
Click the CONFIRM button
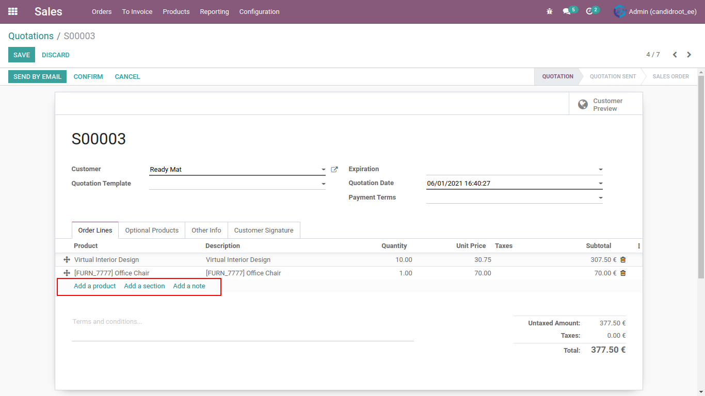(88, 76)
